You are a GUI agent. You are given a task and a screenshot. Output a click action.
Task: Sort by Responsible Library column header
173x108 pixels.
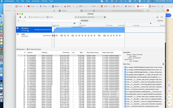pyautogui.click(x=93, y=52)
